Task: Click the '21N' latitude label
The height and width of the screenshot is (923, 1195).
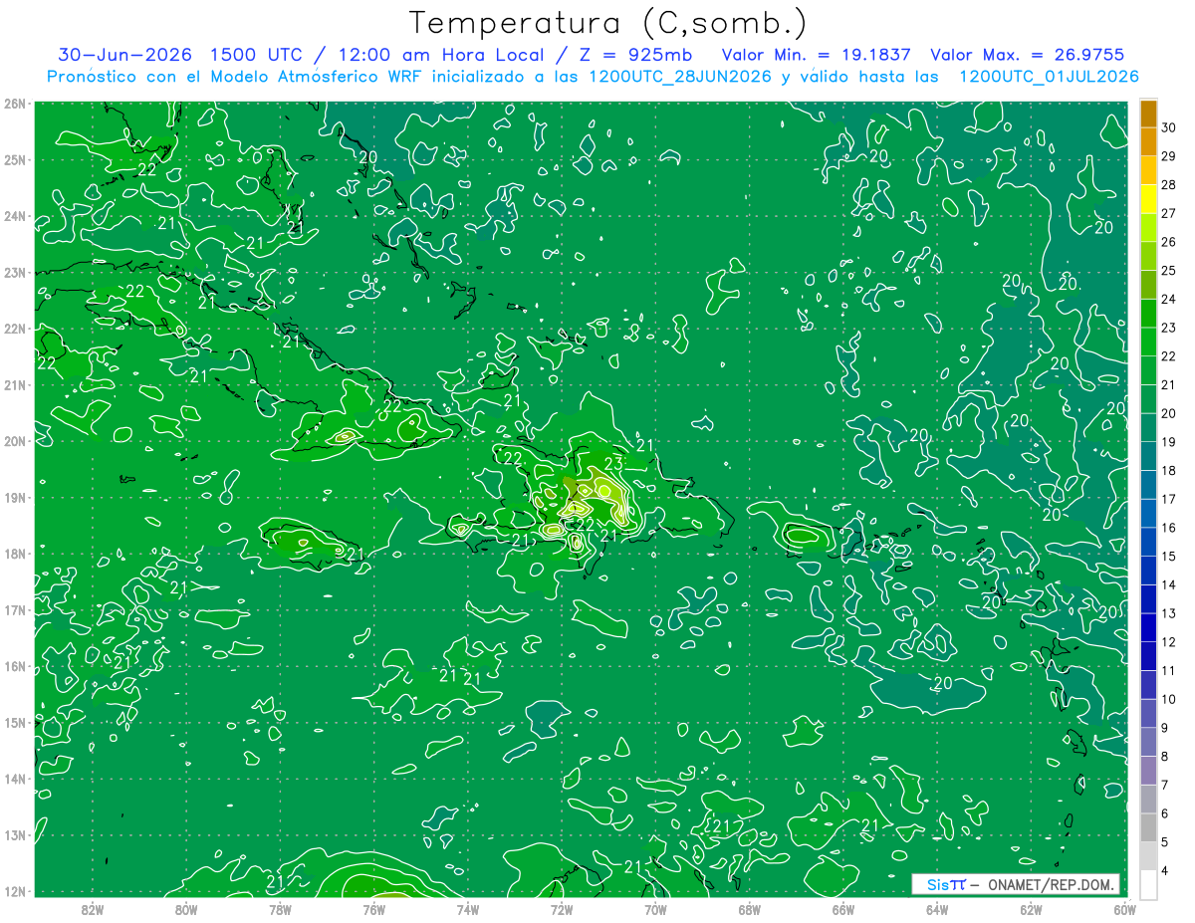Action: coord(14,384)
